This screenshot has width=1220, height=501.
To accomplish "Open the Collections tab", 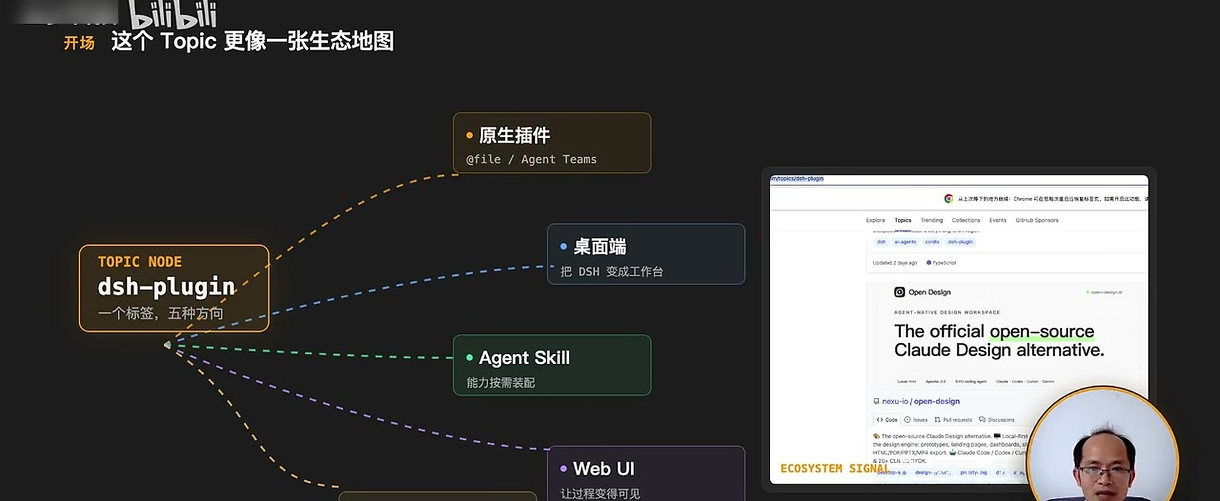I will [x=966, y=220].
